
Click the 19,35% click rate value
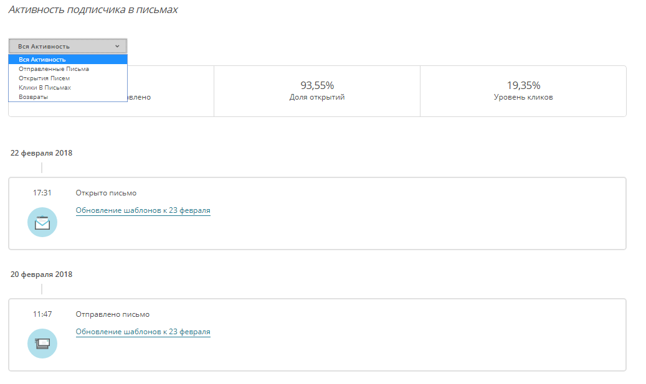point(523,85)
